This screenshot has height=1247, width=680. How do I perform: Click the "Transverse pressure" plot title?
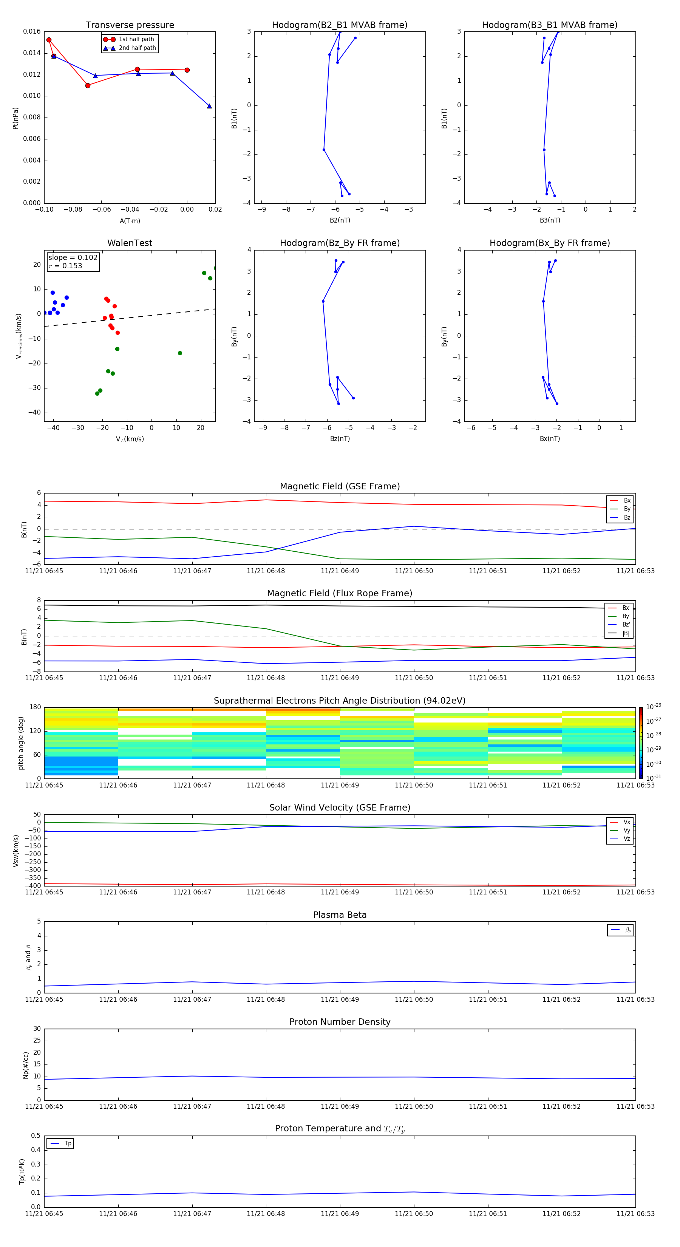click(x=130, y=25)
